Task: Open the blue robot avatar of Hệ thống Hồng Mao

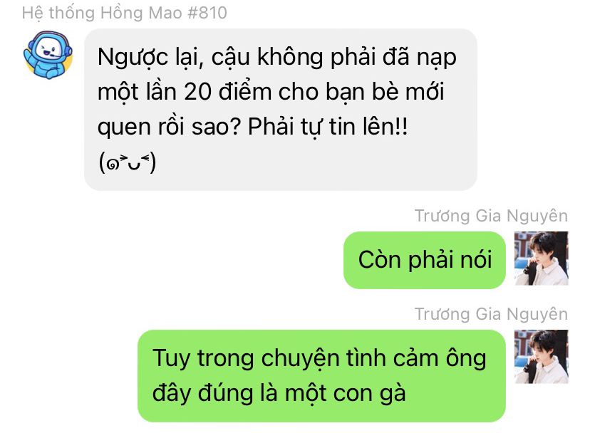Action: [48, 55]
